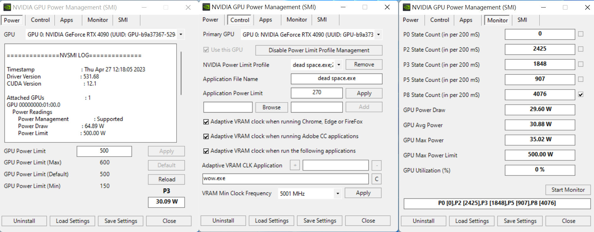Viewport: 594px width, 232px height.
Task: Switch to the Apps tab in the left window
Action: (x=66, y=20)
